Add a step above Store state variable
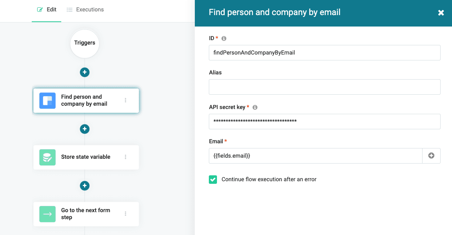 pos(85,129)
